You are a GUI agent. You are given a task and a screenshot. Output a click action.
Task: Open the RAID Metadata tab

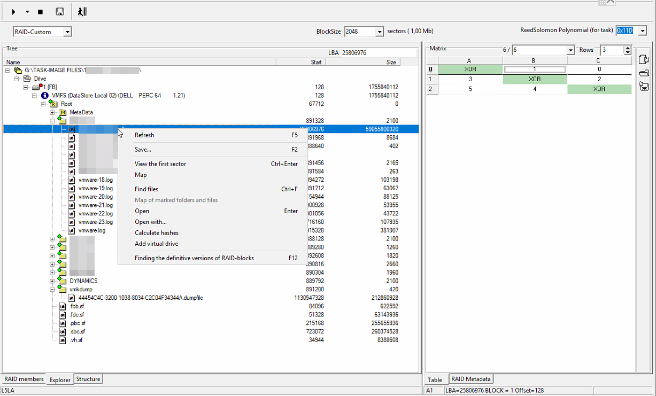click(x=471, y=379)
